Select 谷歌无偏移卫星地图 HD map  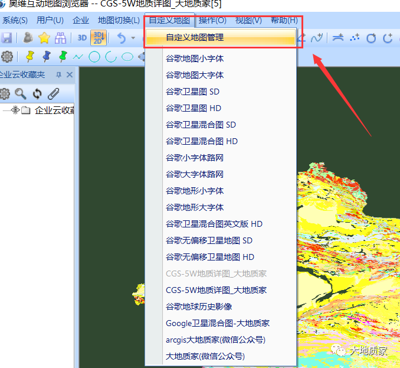point(221,257)
